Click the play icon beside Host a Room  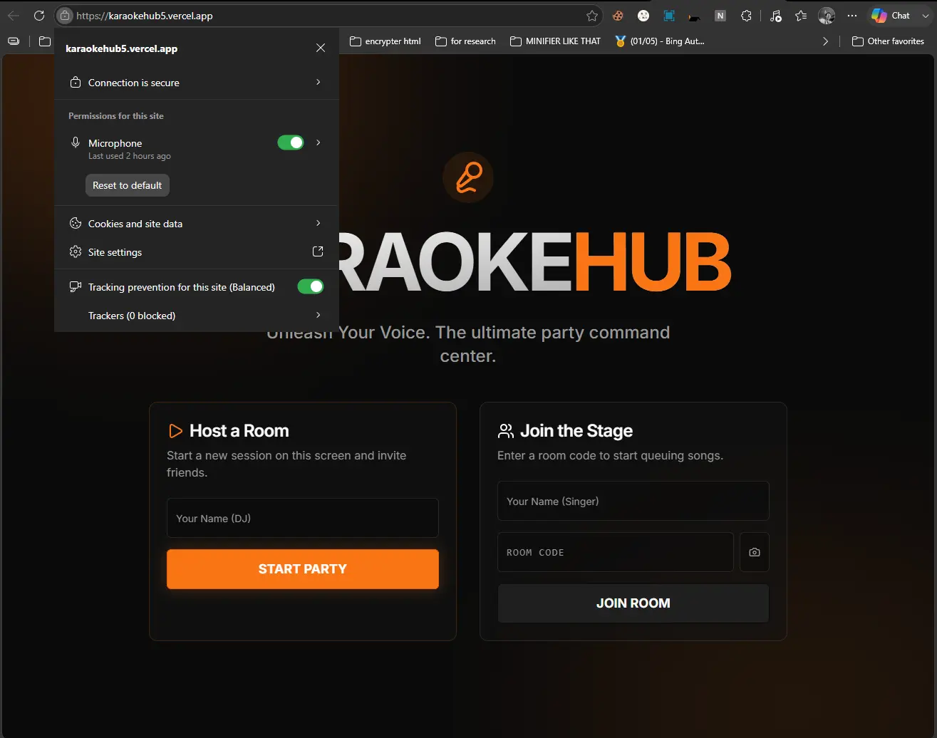click(175, 431)
